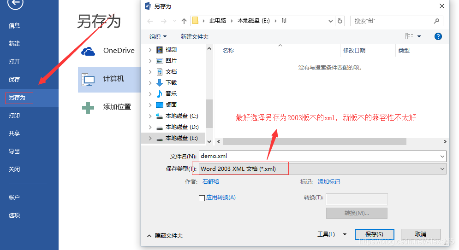This screenshot has width=459, height=250.
Task: Click 此电脑 in the address path
Action: (217, 21)
